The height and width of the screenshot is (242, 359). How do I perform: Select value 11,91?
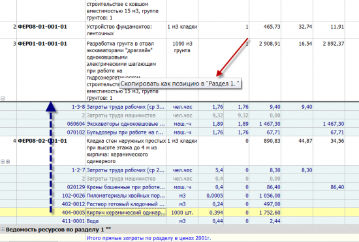(337, 27)
